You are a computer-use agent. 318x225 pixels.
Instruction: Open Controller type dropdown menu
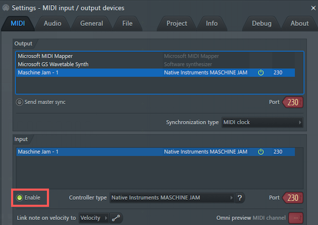tap(172, 198)
